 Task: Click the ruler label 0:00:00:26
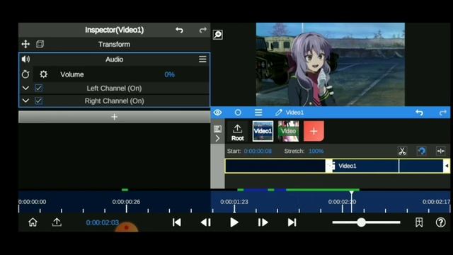(x=126, y=202)
